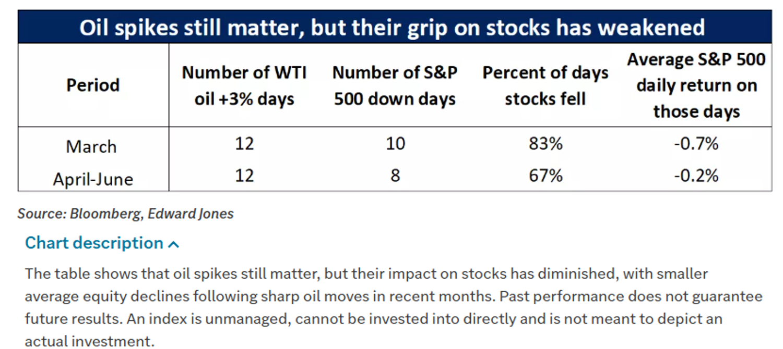Click the 67% cell in the April-June row

545,176
